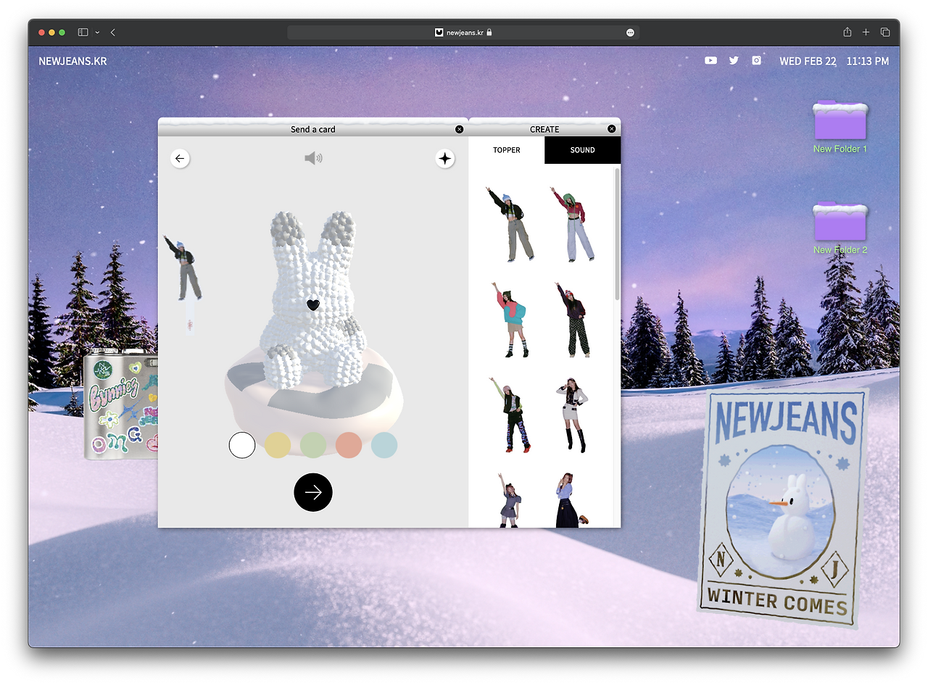Pick the light blue color swatch
The image size is (928, 685).
[384, 445]
